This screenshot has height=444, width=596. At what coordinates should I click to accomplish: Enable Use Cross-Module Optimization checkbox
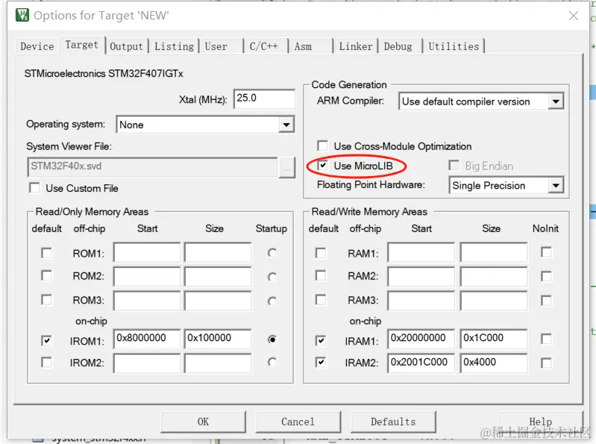coord(322,146)
